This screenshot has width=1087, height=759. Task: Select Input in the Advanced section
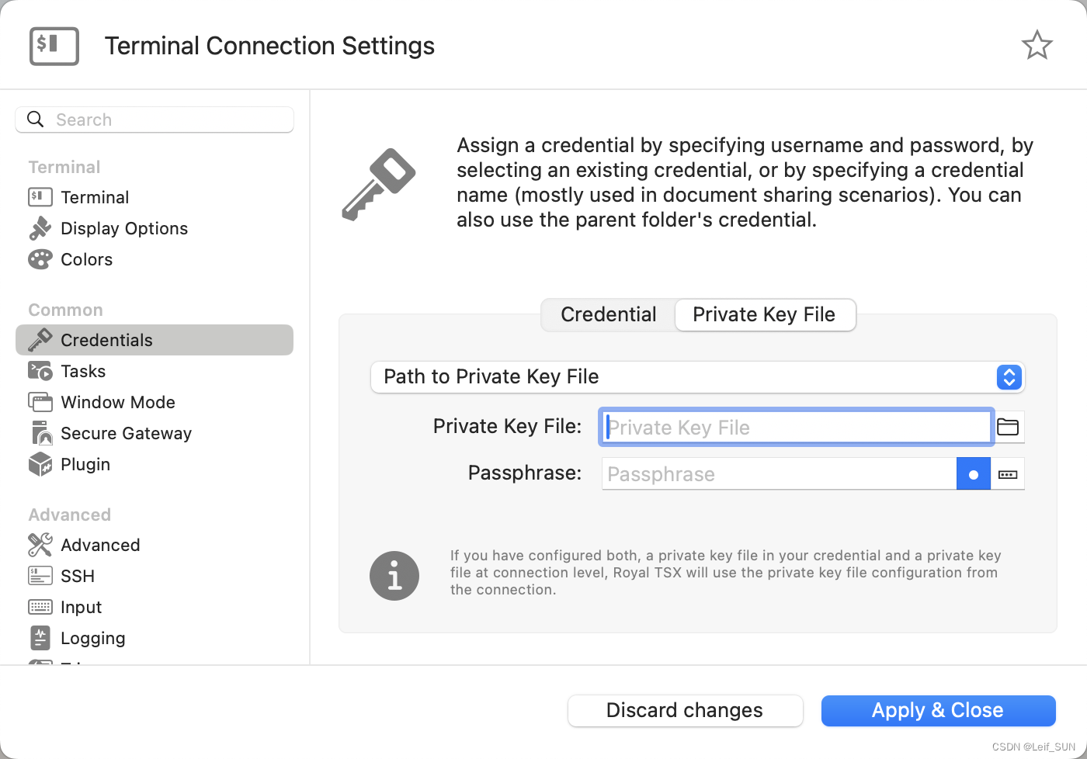pyautogui.click(x=81, y=607)
